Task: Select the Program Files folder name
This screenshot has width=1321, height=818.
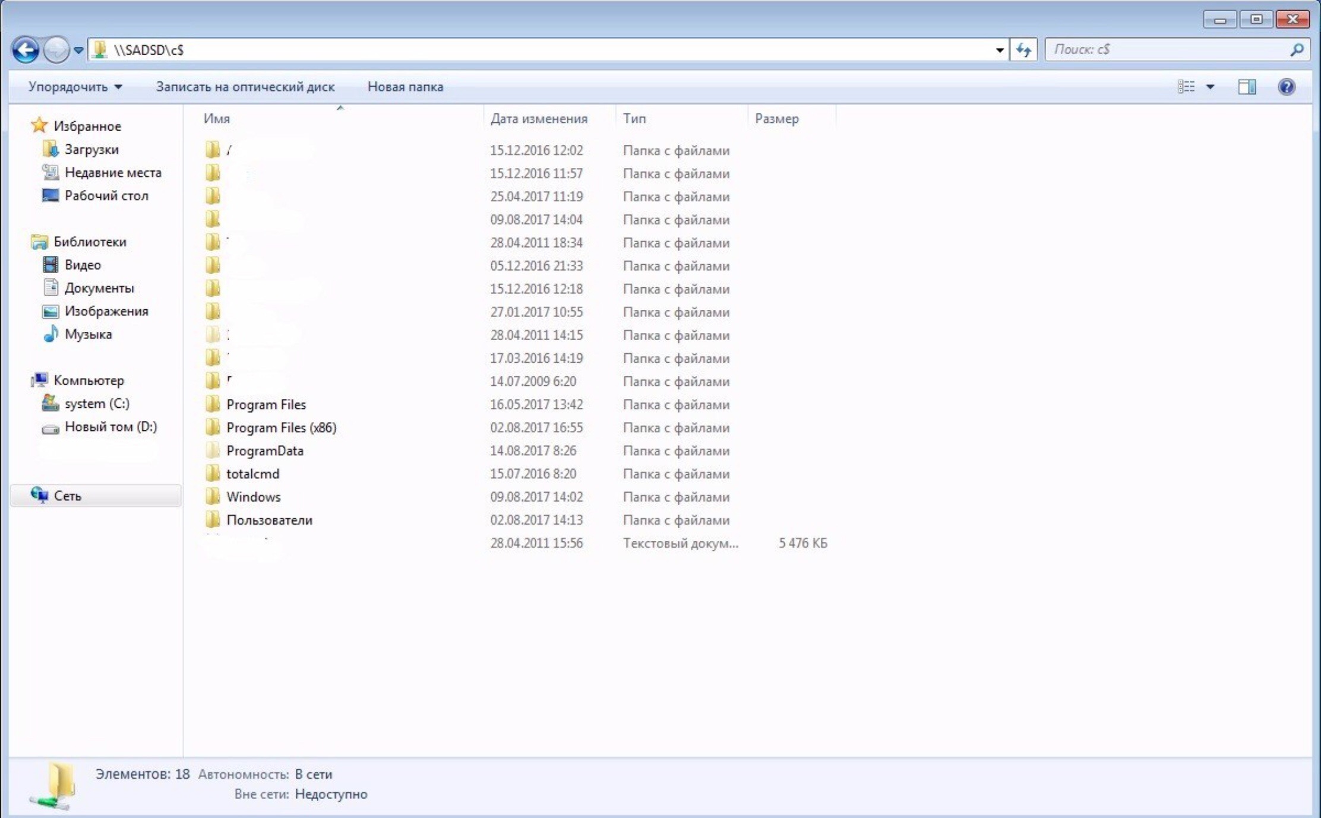Action: click(266, 404)
